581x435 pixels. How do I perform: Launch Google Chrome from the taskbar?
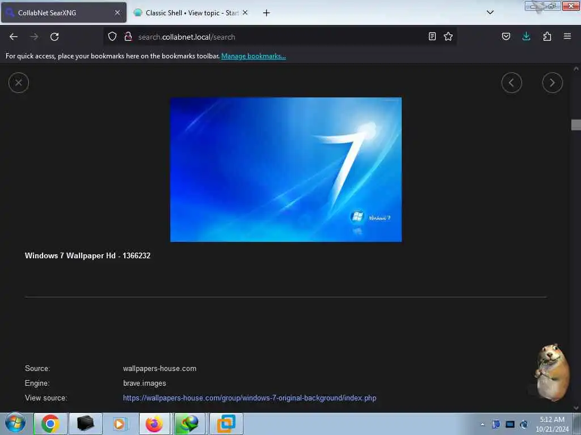50,424
